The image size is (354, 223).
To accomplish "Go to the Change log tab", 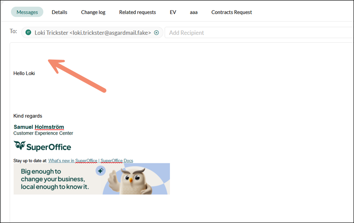I will 93,12.
